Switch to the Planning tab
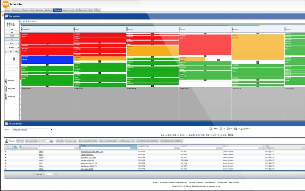The width and height of the screenshot is (305, 191). click(x=57, y=10)
